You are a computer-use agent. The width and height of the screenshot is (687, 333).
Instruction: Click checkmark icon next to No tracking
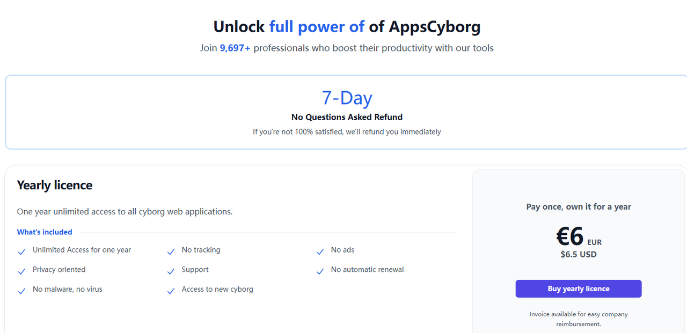pyautogui.click(x=171, y=251)
